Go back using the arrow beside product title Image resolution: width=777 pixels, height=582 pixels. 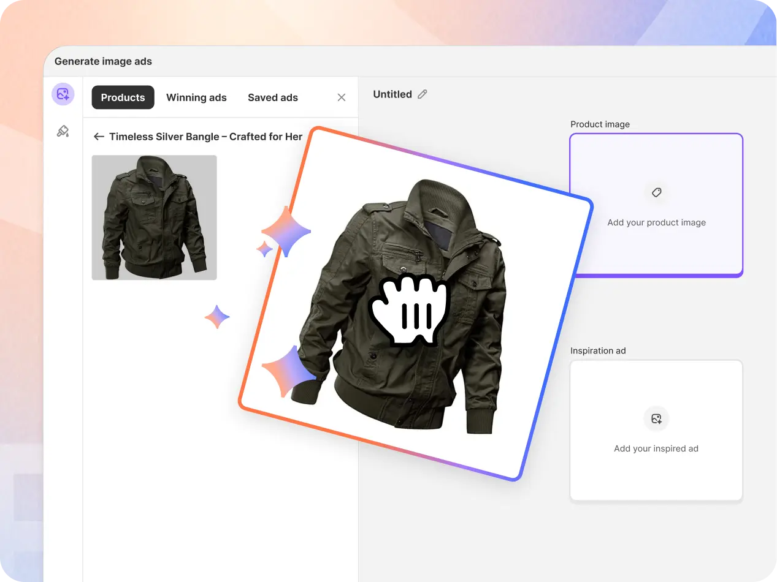tap(98, 137)
